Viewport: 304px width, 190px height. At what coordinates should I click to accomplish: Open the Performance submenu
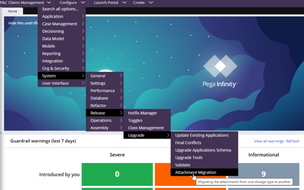(105, 91)
